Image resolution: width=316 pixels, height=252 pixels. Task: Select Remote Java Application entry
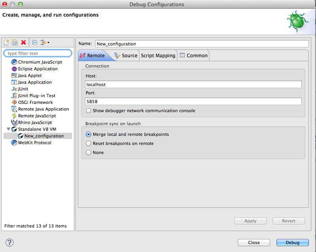(x=43, y=109)
